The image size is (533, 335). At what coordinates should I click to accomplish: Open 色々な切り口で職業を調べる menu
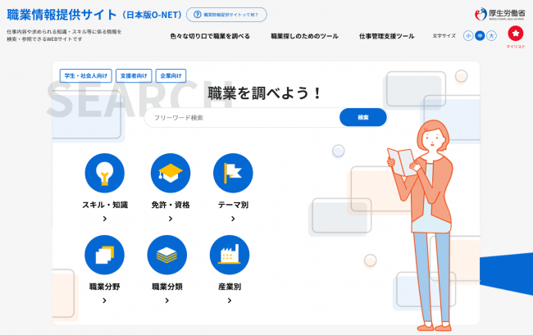pos(210,36)
